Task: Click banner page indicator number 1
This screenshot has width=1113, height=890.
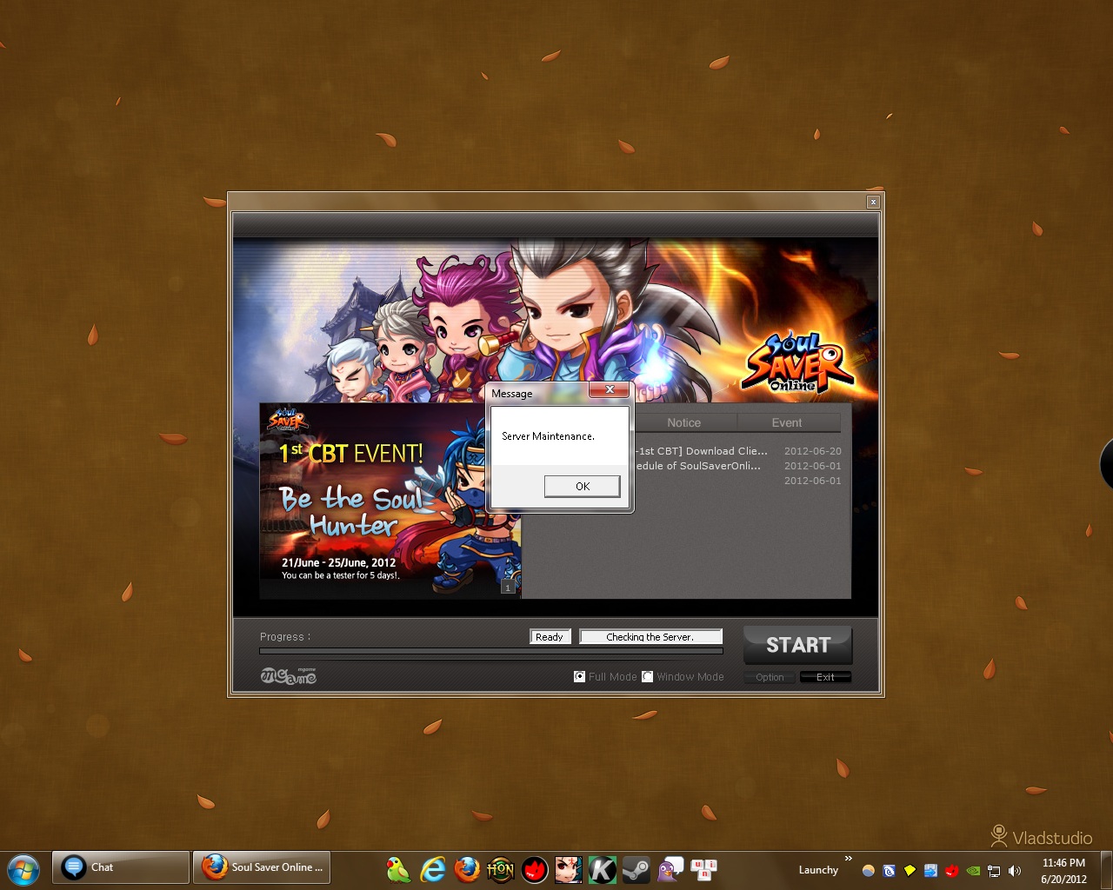Action: point(508,588)
